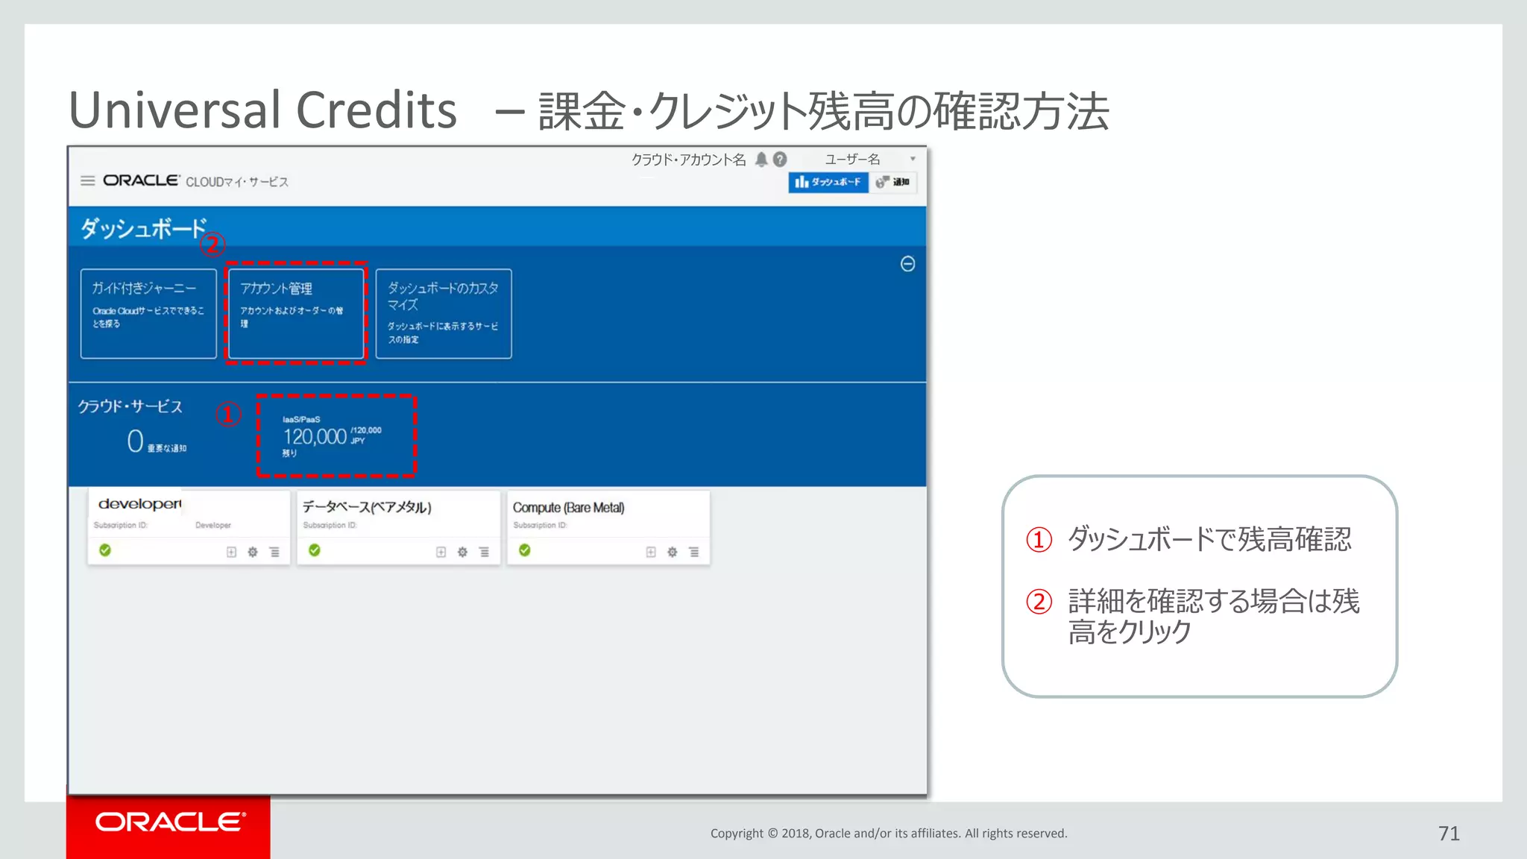The height and width of the screenshot is (859, 1527).
Task: Click the 通知 button in header
Action: pos(893,182)
